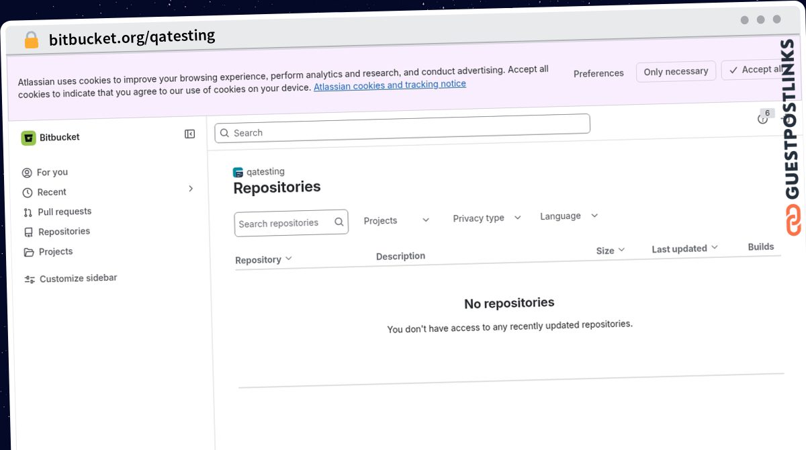Sort by the Repository column header
Image resolution: width=806 pixels, height=450 pixels.
263,259
